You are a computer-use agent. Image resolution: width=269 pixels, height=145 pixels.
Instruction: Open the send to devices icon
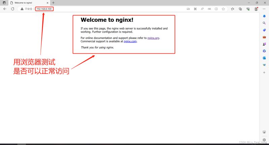click(188, 9)
